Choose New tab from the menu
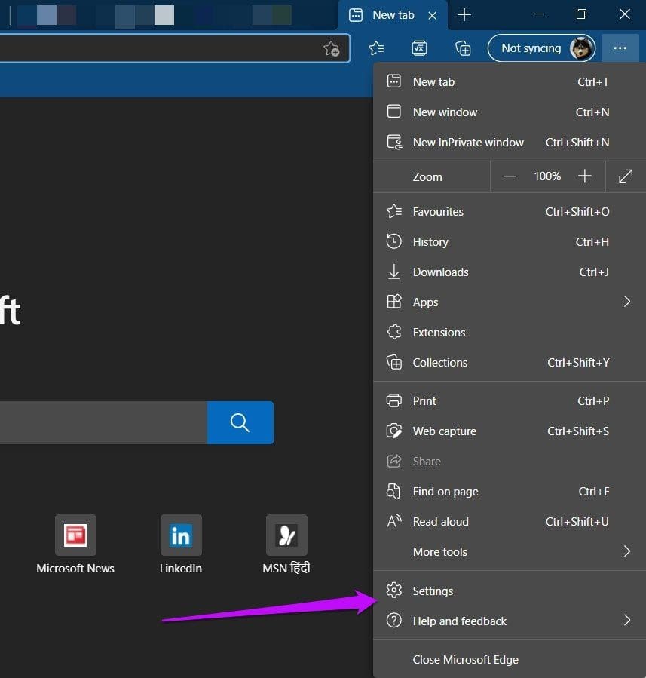 click(510, 81)
